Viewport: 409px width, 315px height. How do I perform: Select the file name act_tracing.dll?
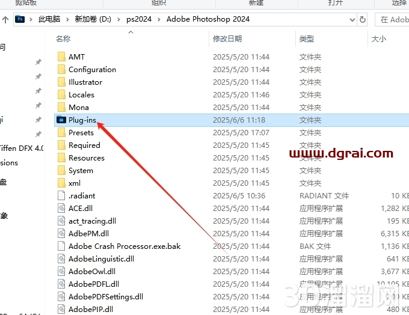pyautogui.click(x=92, y=221)
